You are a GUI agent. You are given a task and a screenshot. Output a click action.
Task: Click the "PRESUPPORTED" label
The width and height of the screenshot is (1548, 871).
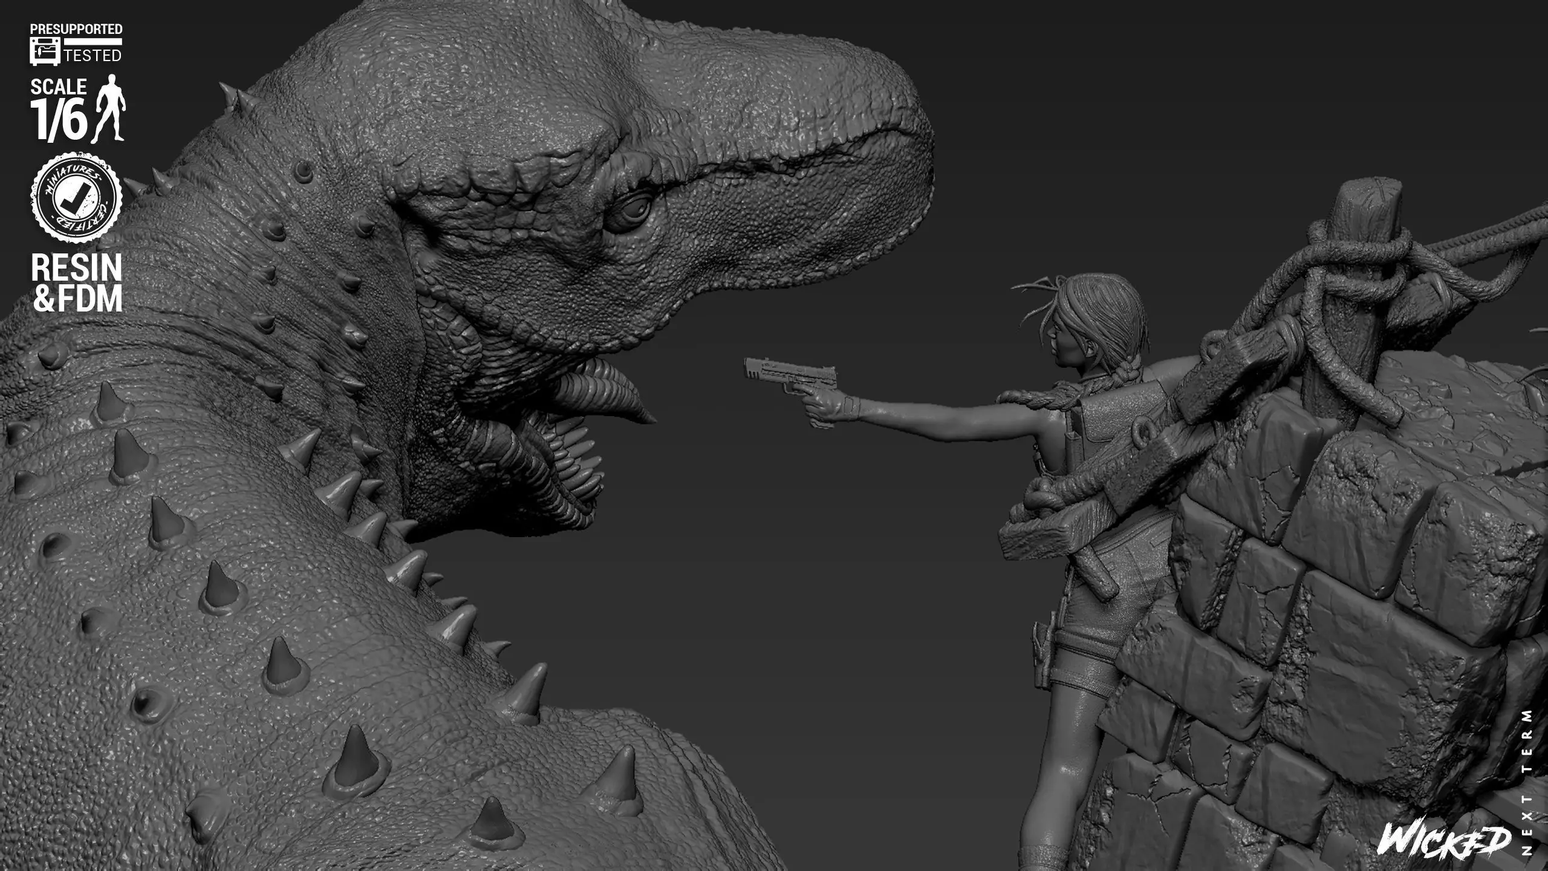point(76,29)
